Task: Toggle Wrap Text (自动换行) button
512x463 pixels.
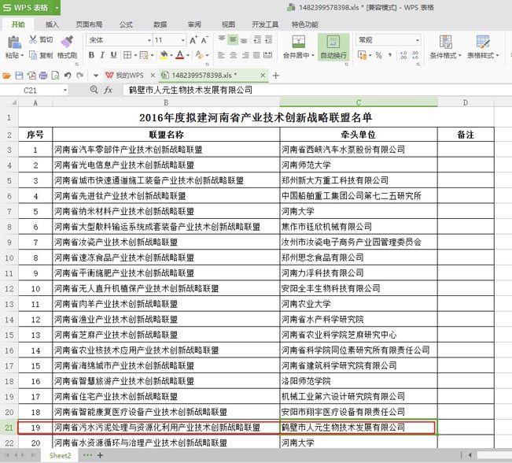Action: coord(333,46)
